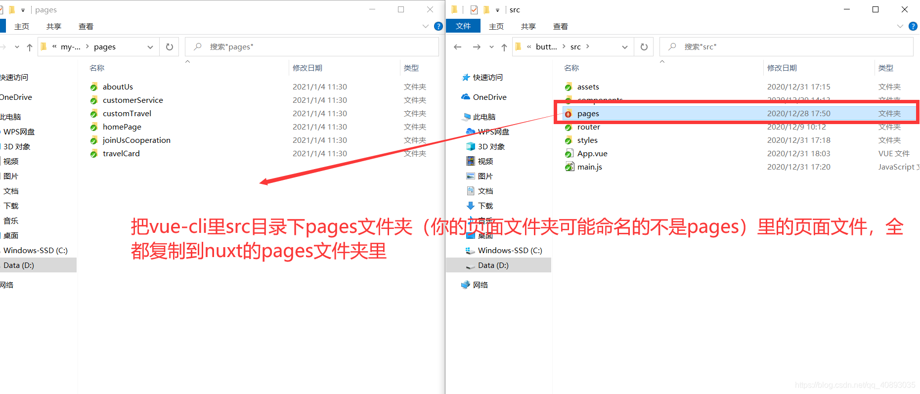Open 共享 tab in pages window

pos(54,26)
